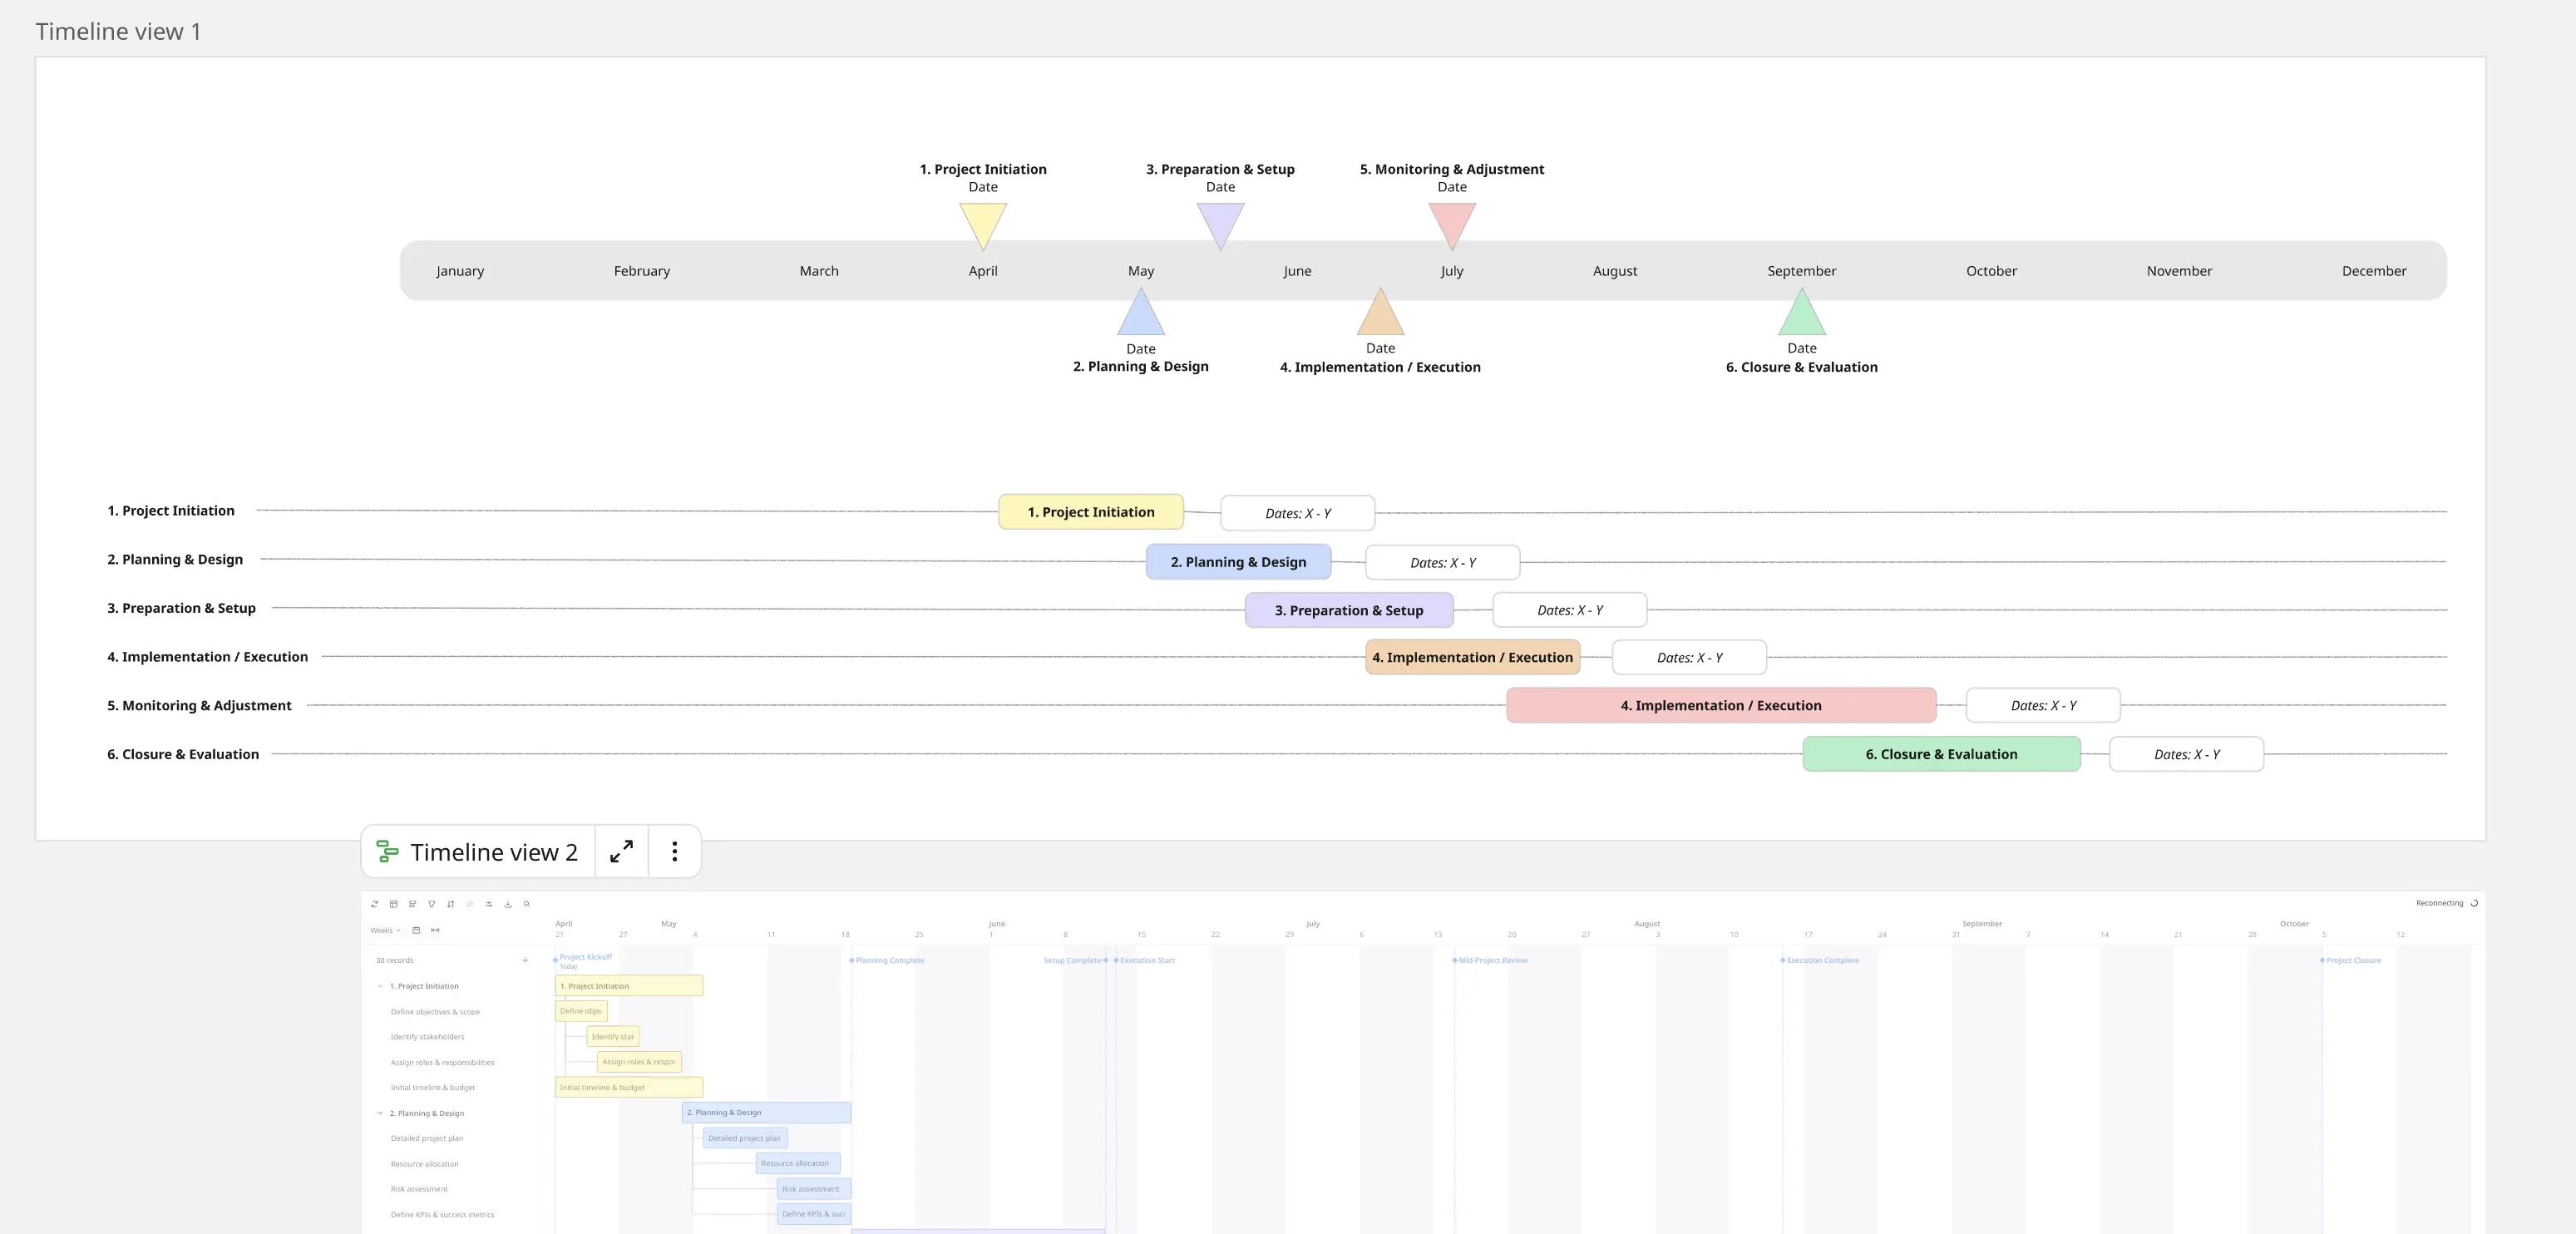Toggle hidden fields visibility
2576x1234 pixels.
(x=471, y=904)
